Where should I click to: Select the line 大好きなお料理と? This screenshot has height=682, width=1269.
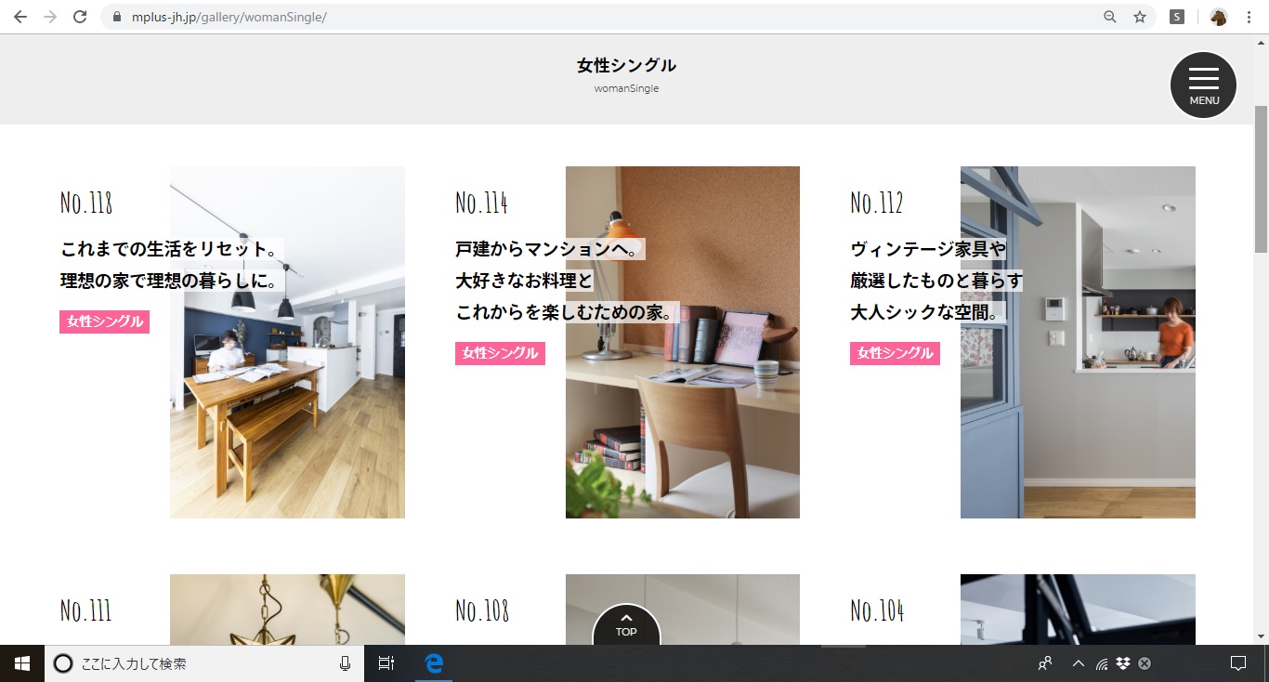(x=524, y=281)
